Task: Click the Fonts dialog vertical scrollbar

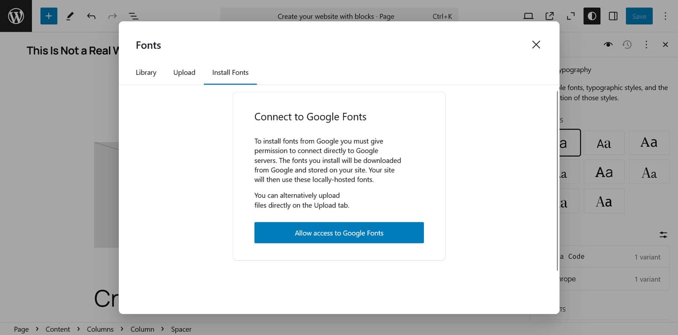Action: click(x=557, y=180)
